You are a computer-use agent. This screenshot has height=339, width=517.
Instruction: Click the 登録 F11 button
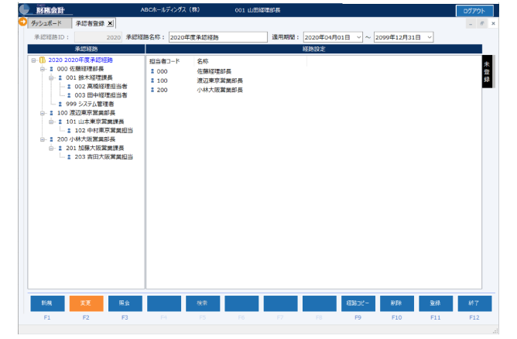[x=435, y=303]
